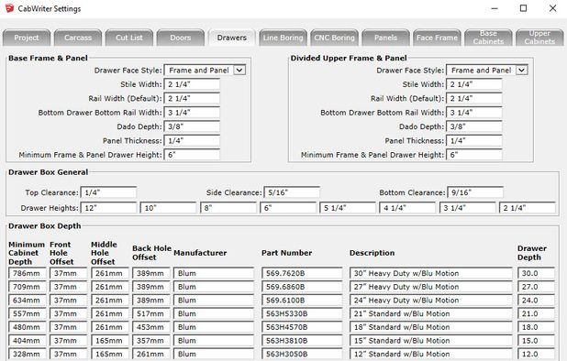
Task: Click the 30.0 Drawer Depth cell
Action: coord(536,273)
